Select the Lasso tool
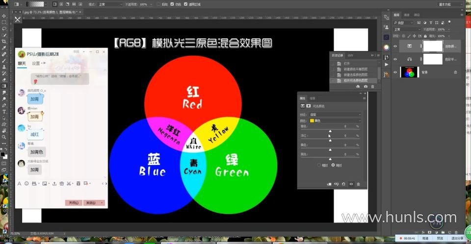Image resolution: width=471 pixels, height=244 pixels. coord(4,28)
